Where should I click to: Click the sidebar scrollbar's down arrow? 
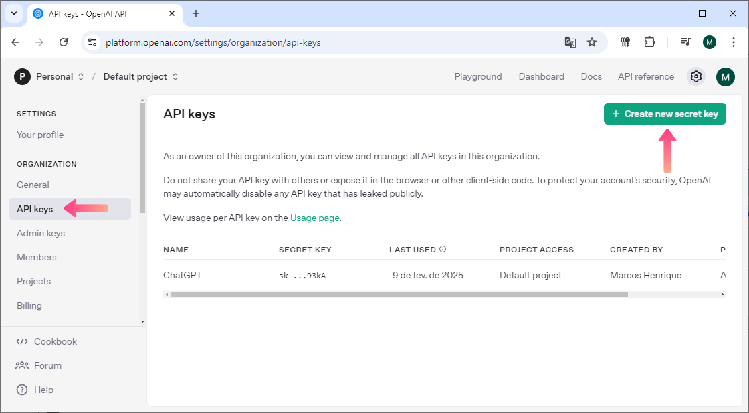(142, 322)
